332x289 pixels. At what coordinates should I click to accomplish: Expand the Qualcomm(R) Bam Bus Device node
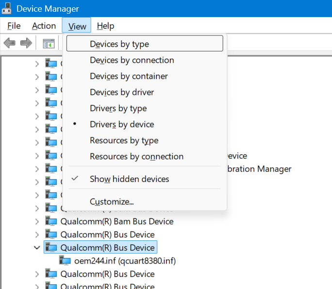click(x=37, y=221)
